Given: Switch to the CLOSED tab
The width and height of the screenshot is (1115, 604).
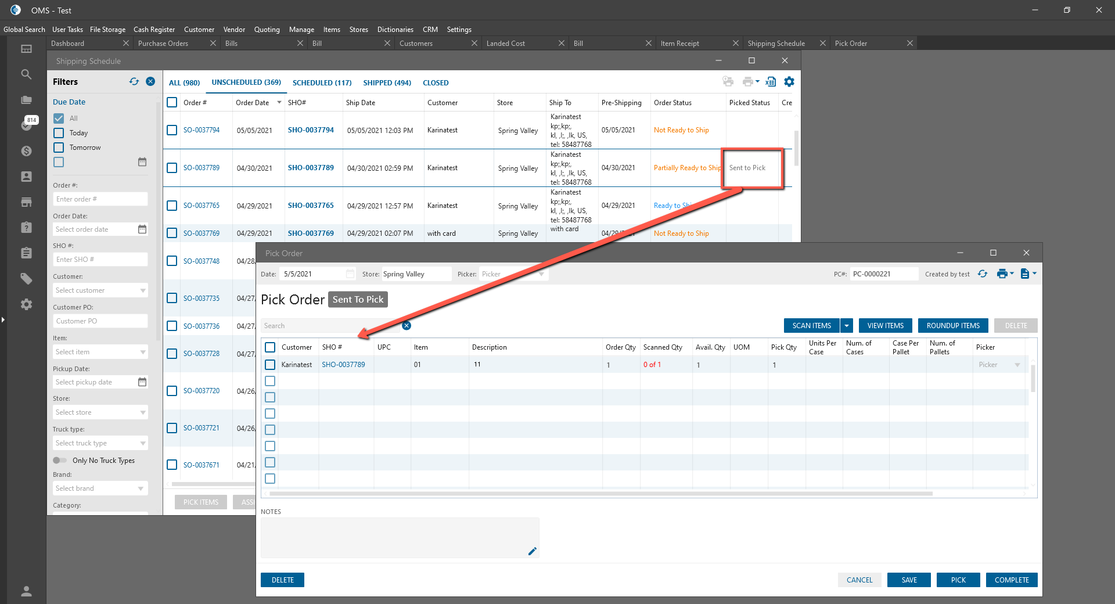Looking at the screenshot, I should tap(436, 82).
